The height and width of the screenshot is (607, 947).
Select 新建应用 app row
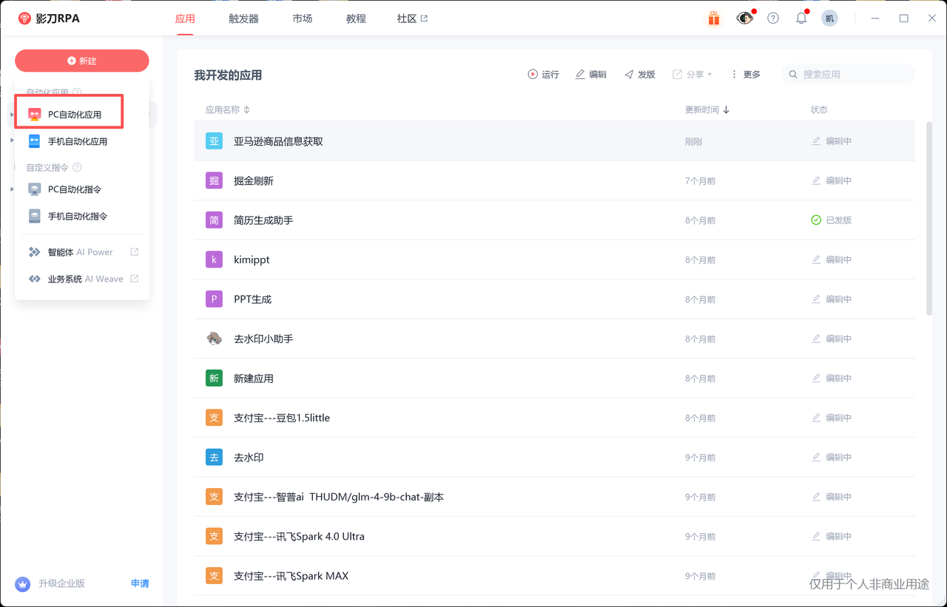click(554, 379)
